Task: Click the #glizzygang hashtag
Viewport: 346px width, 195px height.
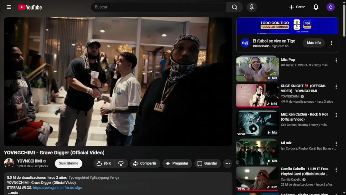Action: 99,177
